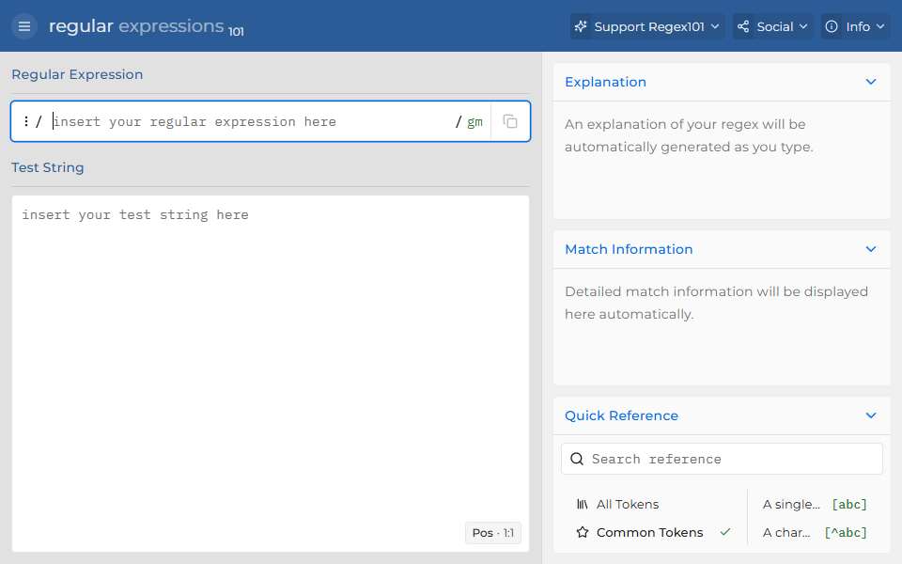
Task: Click the regular expressions 101 logo
Action: [147, 26]
